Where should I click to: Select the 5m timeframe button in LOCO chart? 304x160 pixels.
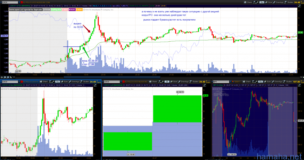pos(57,82)
